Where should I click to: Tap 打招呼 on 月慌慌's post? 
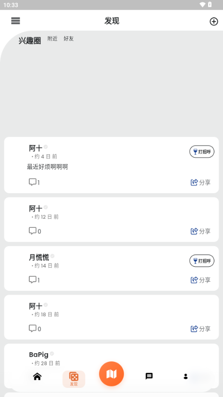tap(202, 261)
